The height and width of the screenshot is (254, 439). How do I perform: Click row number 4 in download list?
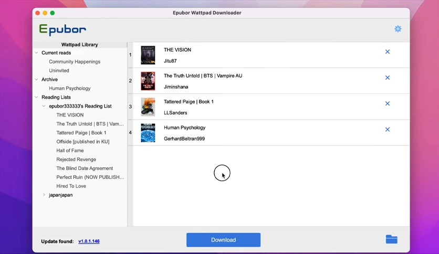click(x=130, y=133)
